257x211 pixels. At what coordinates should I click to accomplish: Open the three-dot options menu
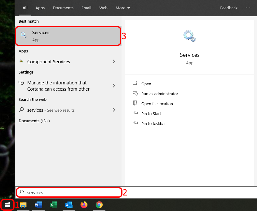[x=248, y=8]
